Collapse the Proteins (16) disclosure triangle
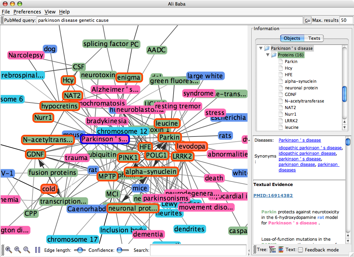 [267, 55]
